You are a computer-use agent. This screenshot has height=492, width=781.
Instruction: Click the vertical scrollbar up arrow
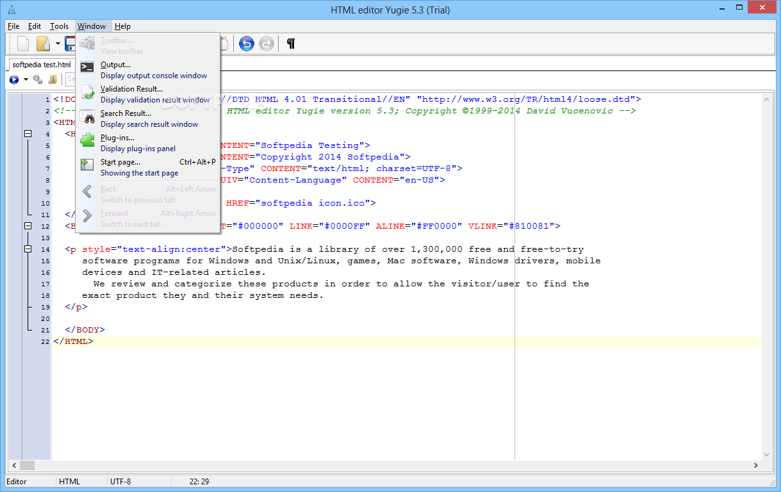pyautogui.click(x=766, y=99)
